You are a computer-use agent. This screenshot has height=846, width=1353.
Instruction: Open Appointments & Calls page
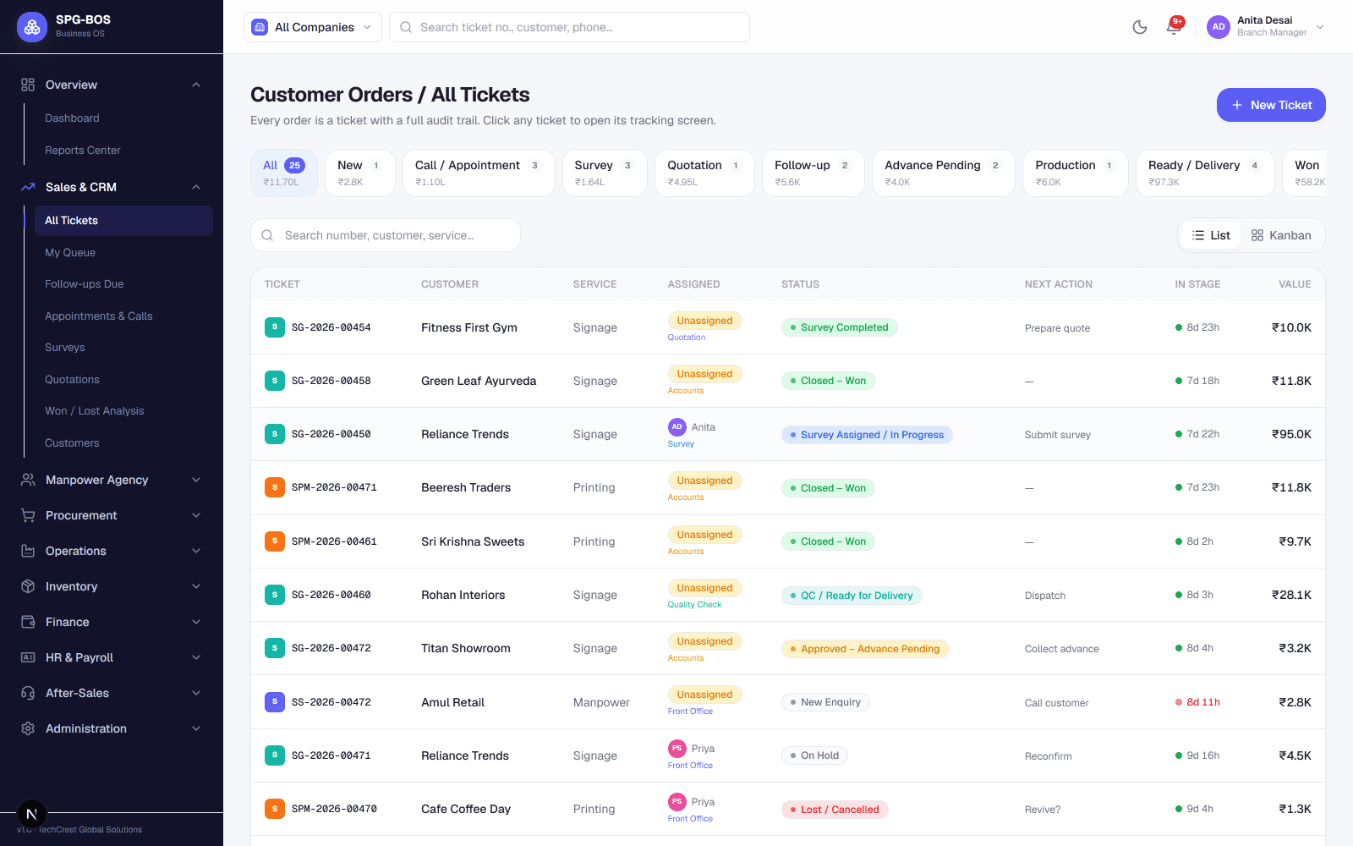(x=99, y=316)
